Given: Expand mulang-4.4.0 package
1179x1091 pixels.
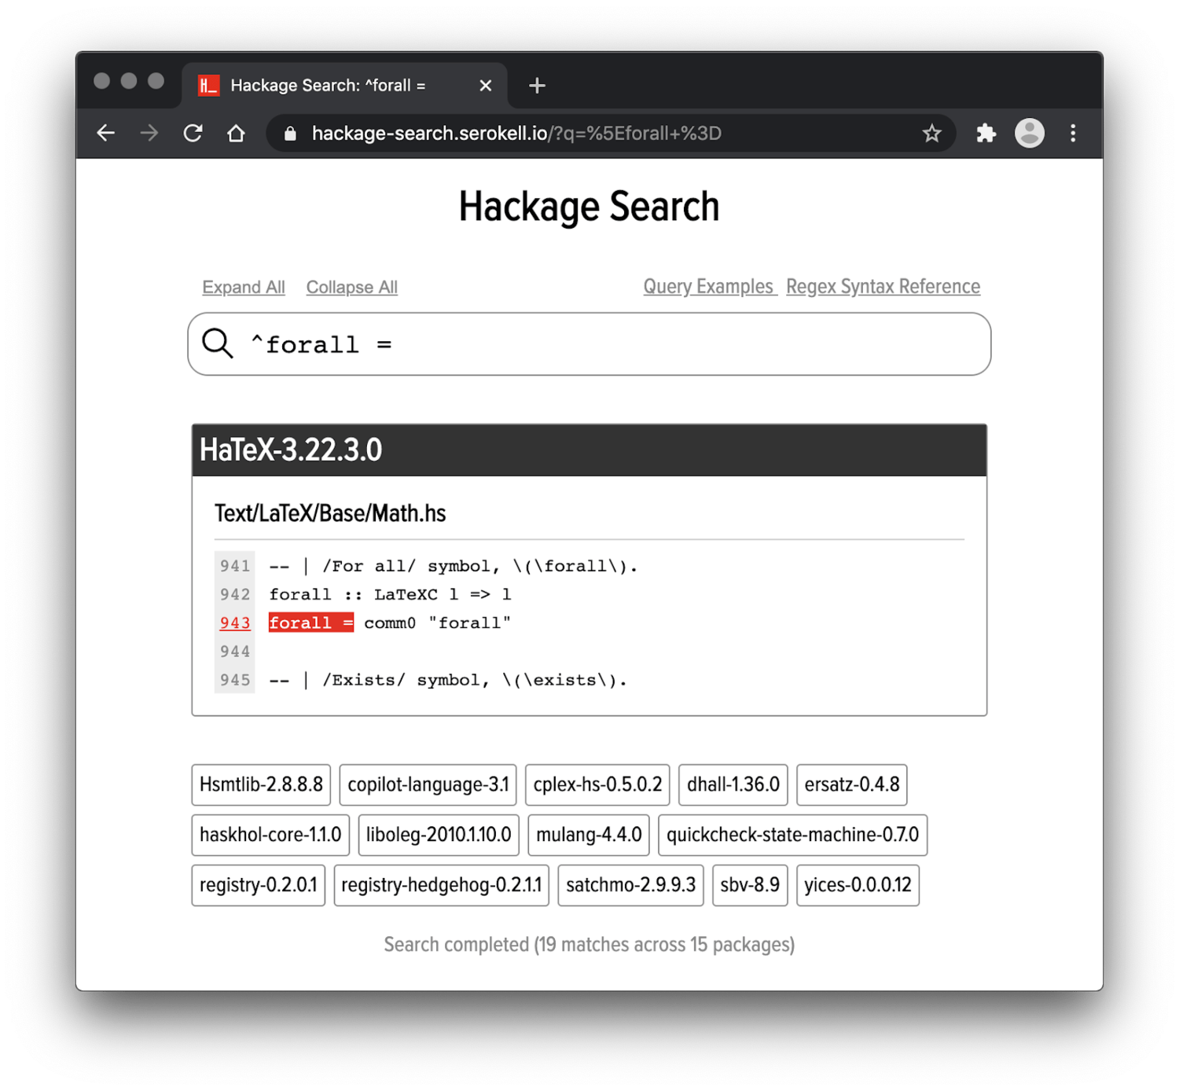Looking at the screenshot, I should click(x=589, y=835).
